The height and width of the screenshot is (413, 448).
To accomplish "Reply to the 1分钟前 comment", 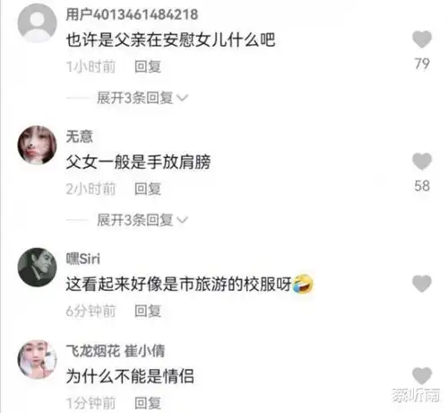I will pyautogui.click(x=148, y=403).
